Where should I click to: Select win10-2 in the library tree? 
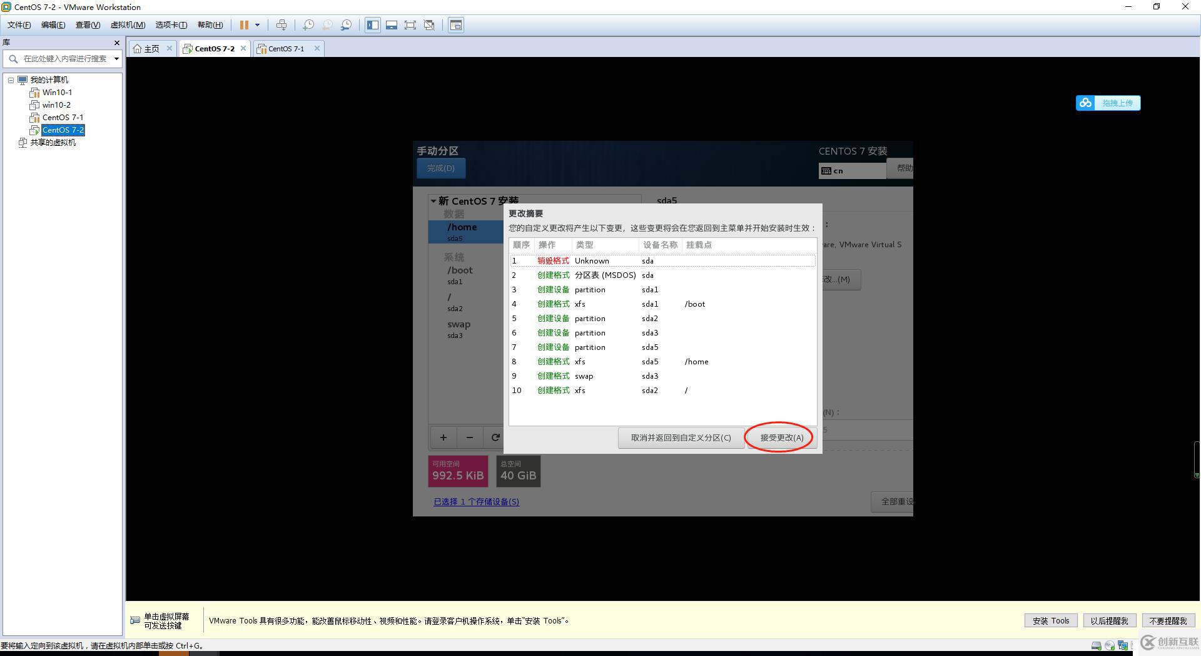click(56, 105)
